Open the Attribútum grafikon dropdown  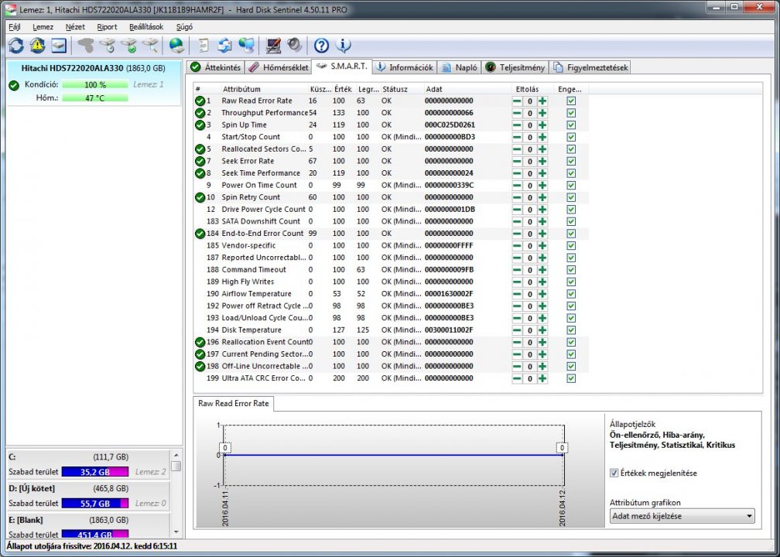click(x=682, y=516)
